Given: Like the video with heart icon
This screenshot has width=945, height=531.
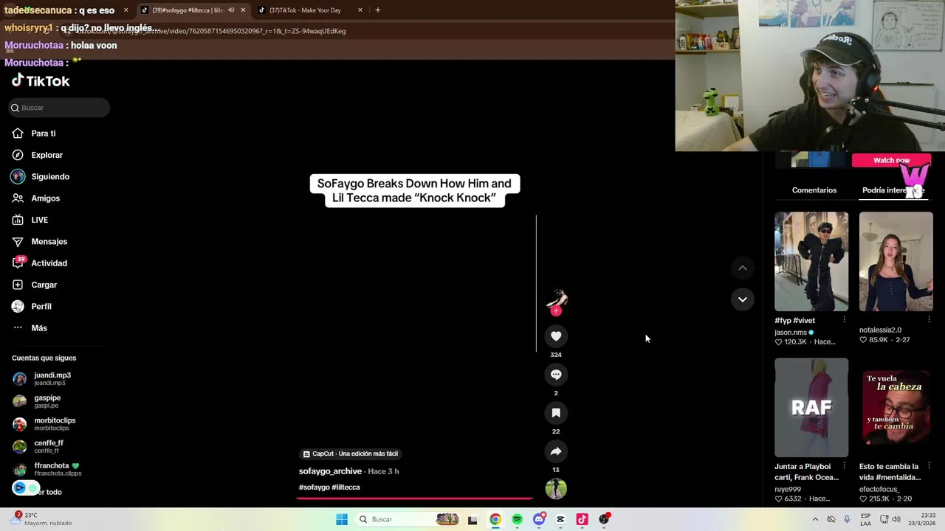Looking at the screenshot, I should pos(556,336).
